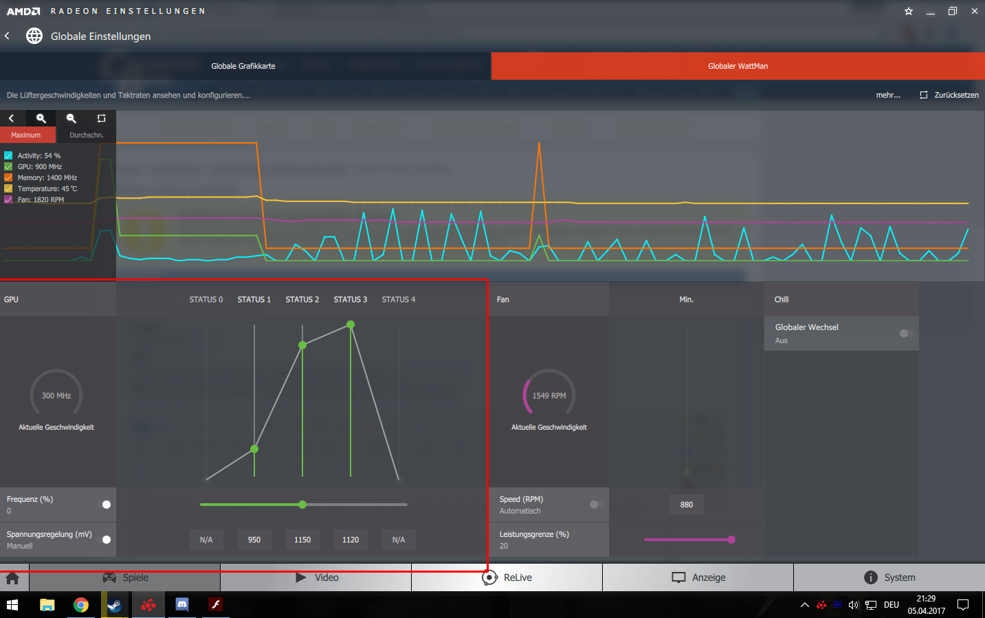The image size is (985, 618).
Task: Select the Maximum graph mode
Action: [x=26, y=135]
